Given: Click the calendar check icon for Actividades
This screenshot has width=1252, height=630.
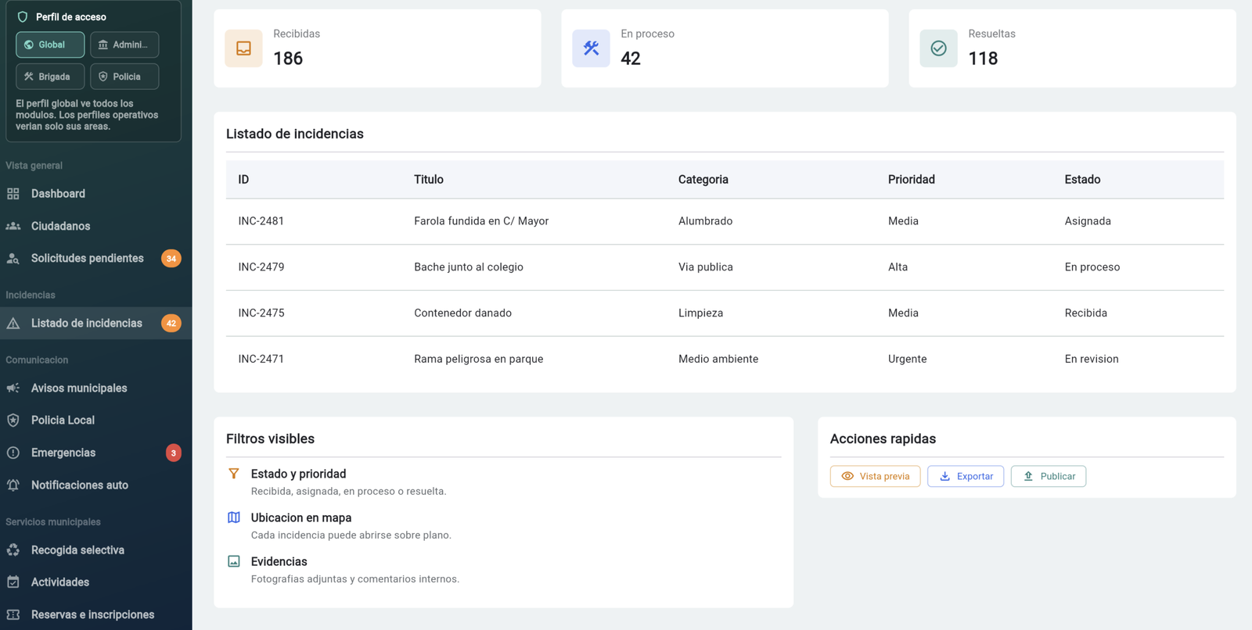Looking at the screenshot, I should point(13,582).
